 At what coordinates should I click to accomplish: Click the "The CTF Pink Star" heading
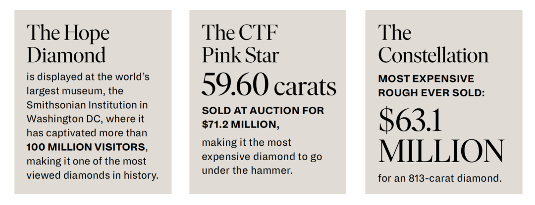coord(240,43)
